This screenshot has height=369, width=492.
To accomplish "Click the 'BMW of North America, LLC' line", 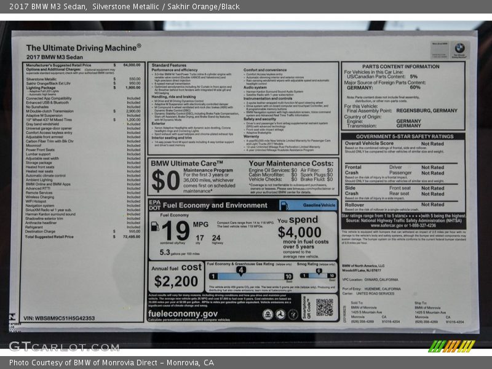I will coord(363,266).
